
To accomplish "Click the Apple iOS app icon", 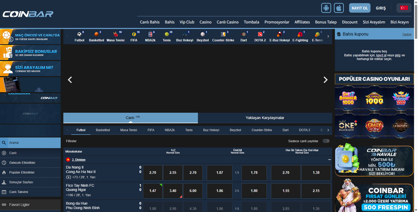I will coord(339,8).
